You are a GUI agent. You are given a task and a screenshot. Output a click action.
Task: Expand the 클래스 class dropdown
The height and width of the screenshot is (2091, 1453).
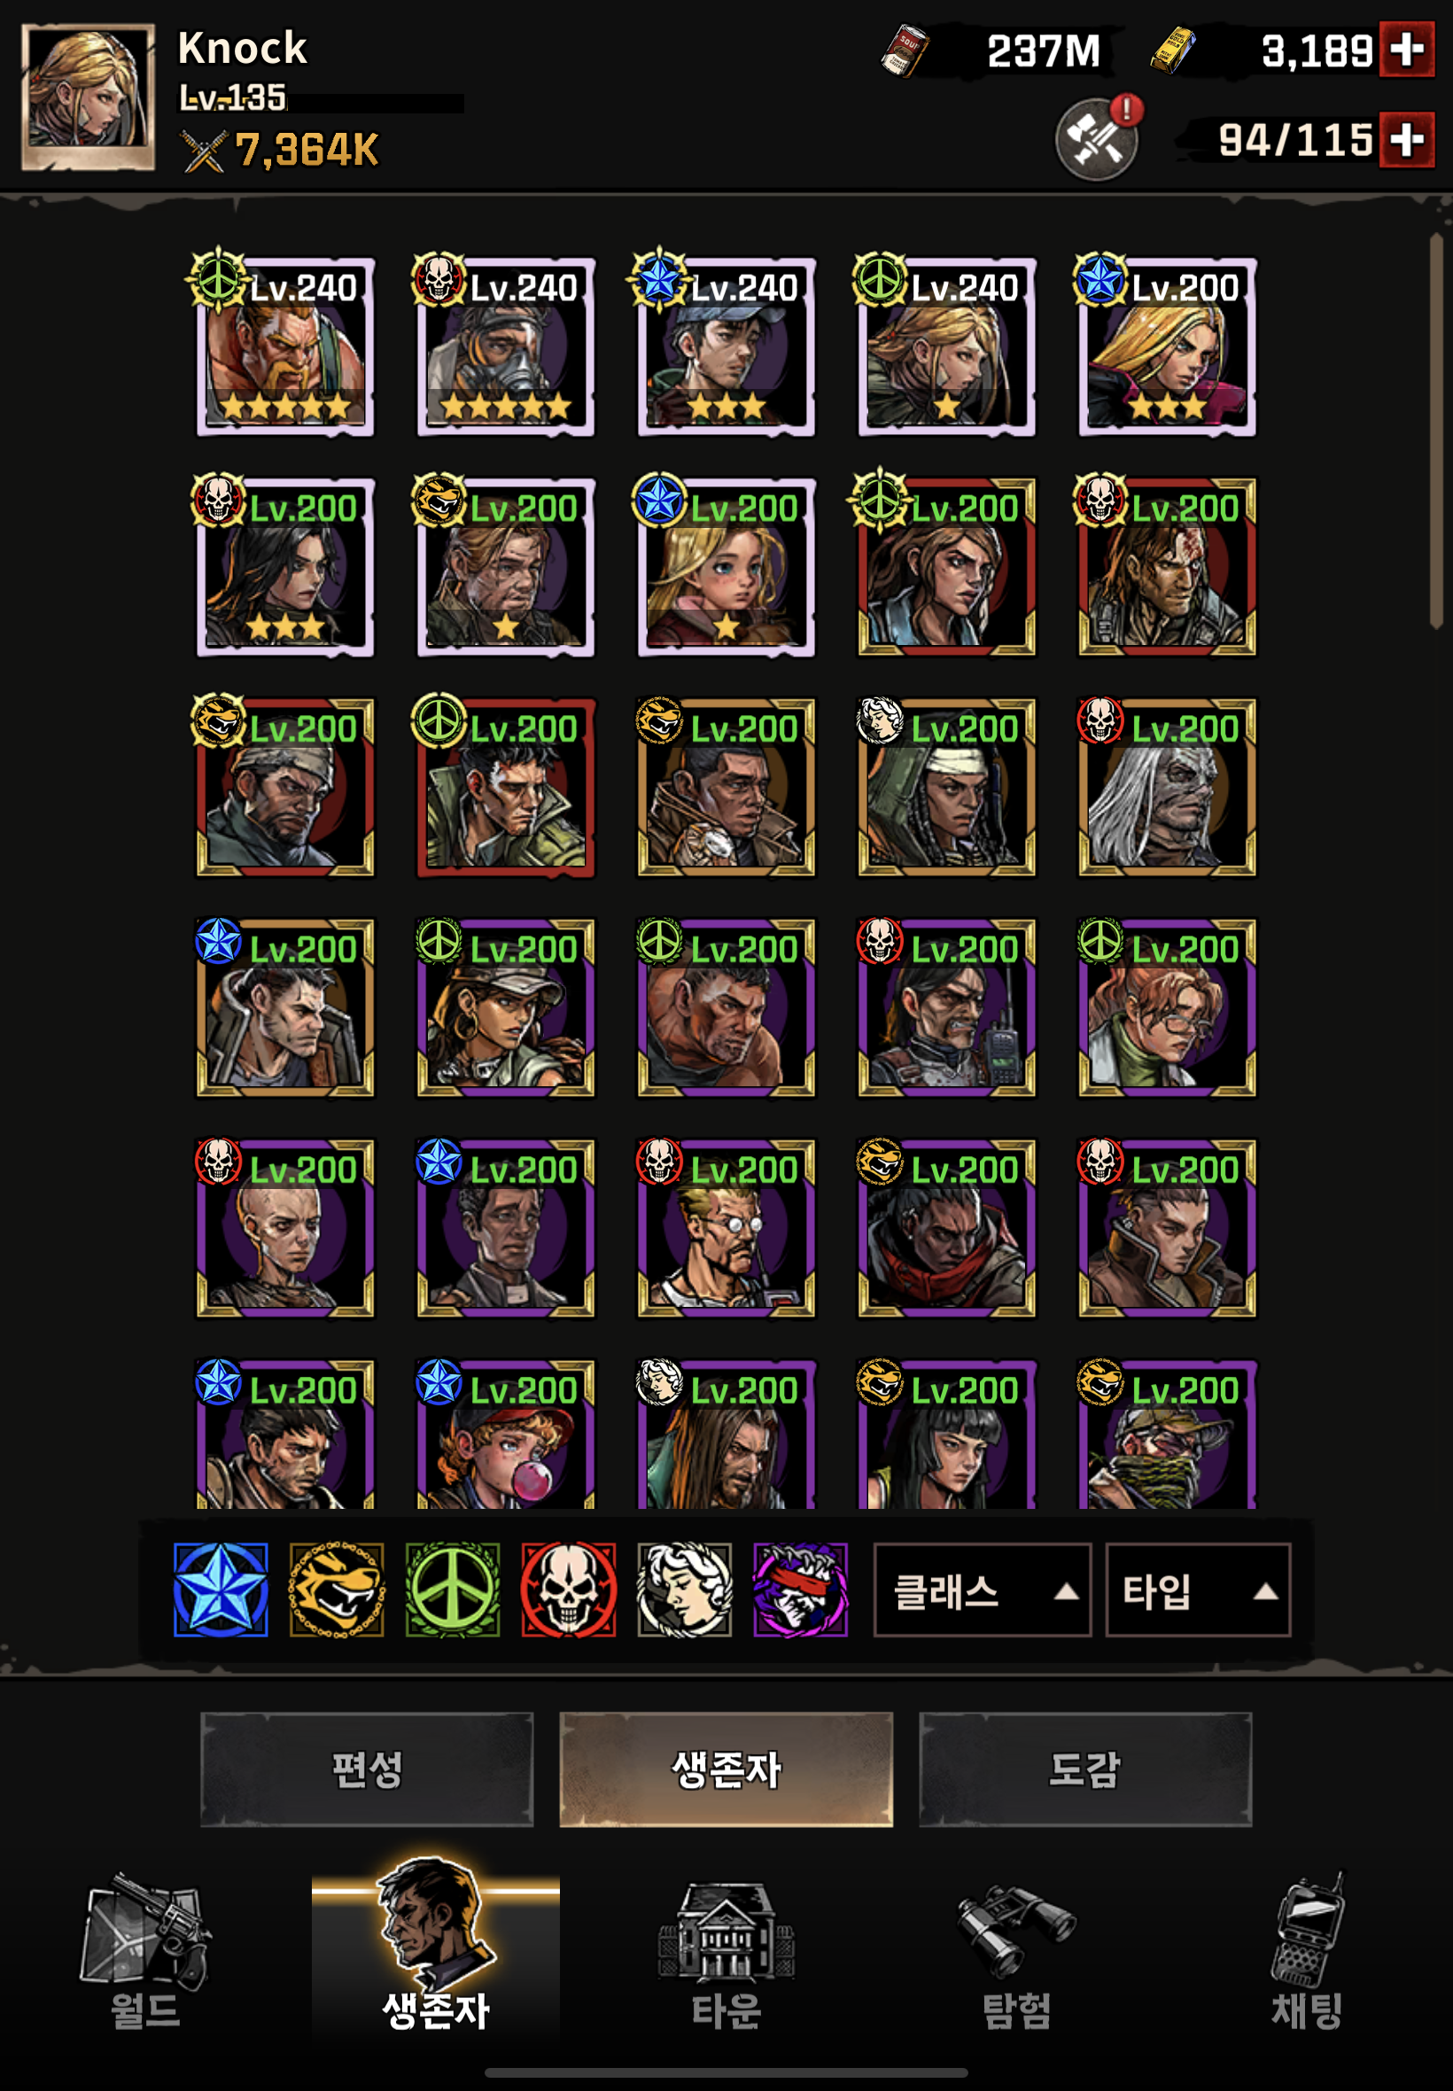[x=983, y=1590]
